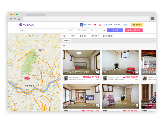The width and height of the screenshot is (163, 122).
Task: Click the yoojin lee profile avatar
Action: (x=81, y=25)
